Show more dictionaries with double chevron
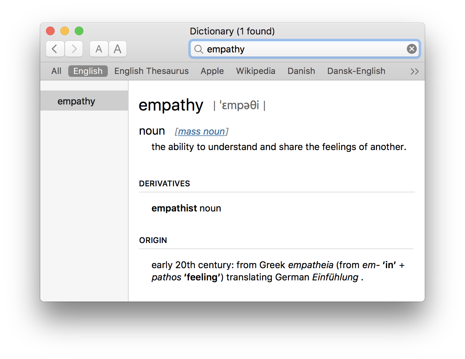This screenshot has height=359, width=465. point(414,71)
